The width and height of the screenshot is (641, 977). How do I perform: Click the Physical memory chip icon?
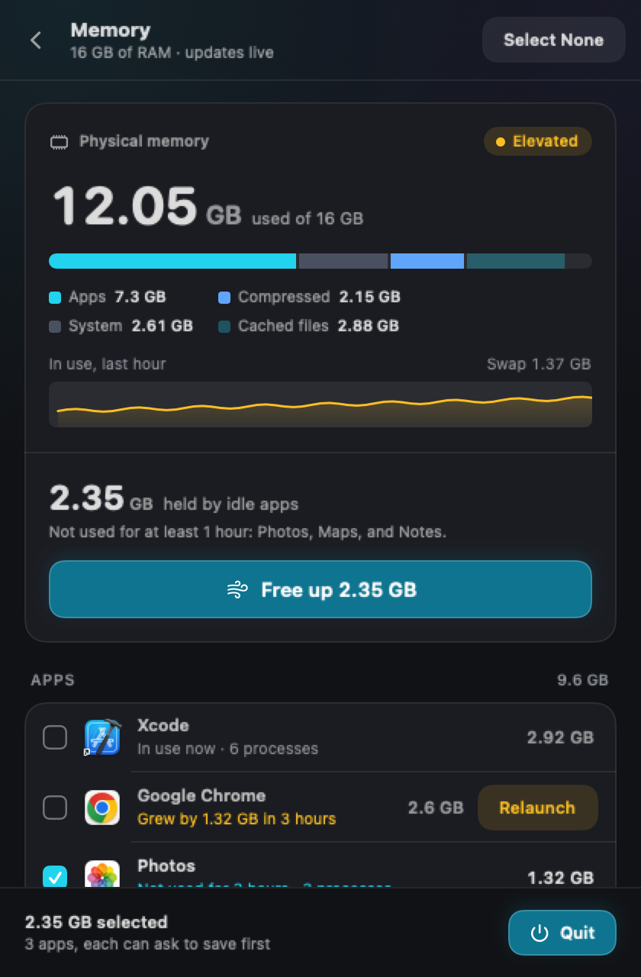pyautogui.click(x=59, y=142)
